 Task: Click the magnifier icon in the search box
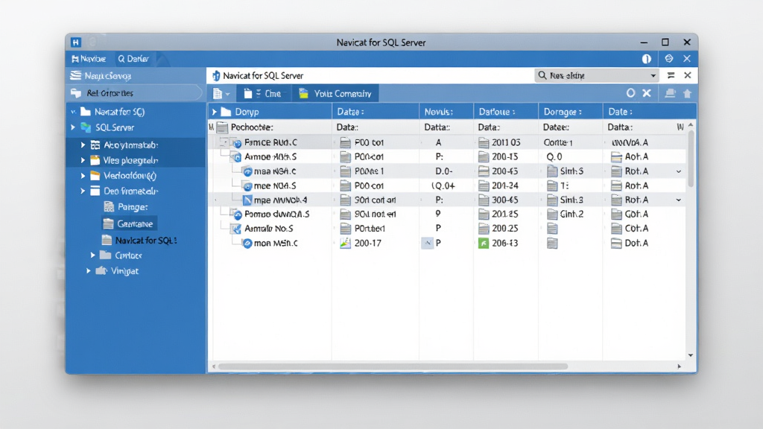click(x=542, y=75)
